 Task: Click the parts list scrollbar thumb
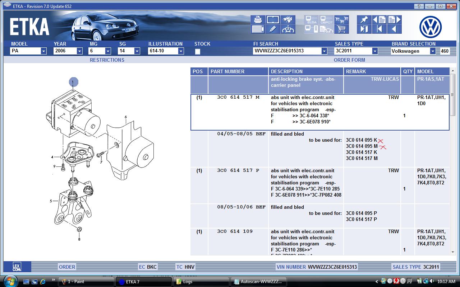[x=453, y=95]
